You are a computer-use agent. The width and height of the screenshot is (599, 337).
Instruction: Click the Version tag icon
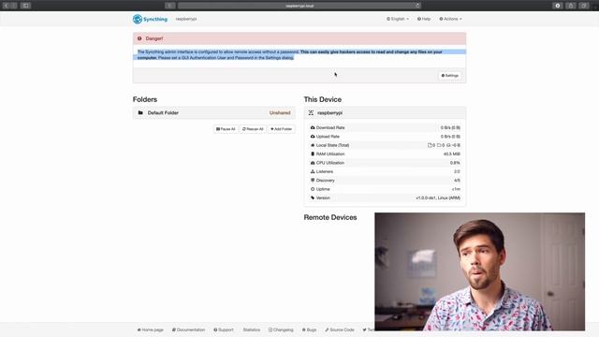tap(313, 198)
